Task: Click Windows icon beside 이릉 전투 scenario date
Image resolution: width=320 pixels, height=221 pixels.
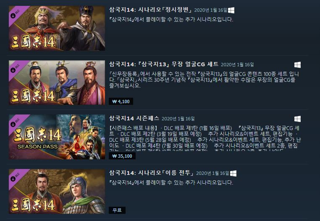Action: (233, 174)
